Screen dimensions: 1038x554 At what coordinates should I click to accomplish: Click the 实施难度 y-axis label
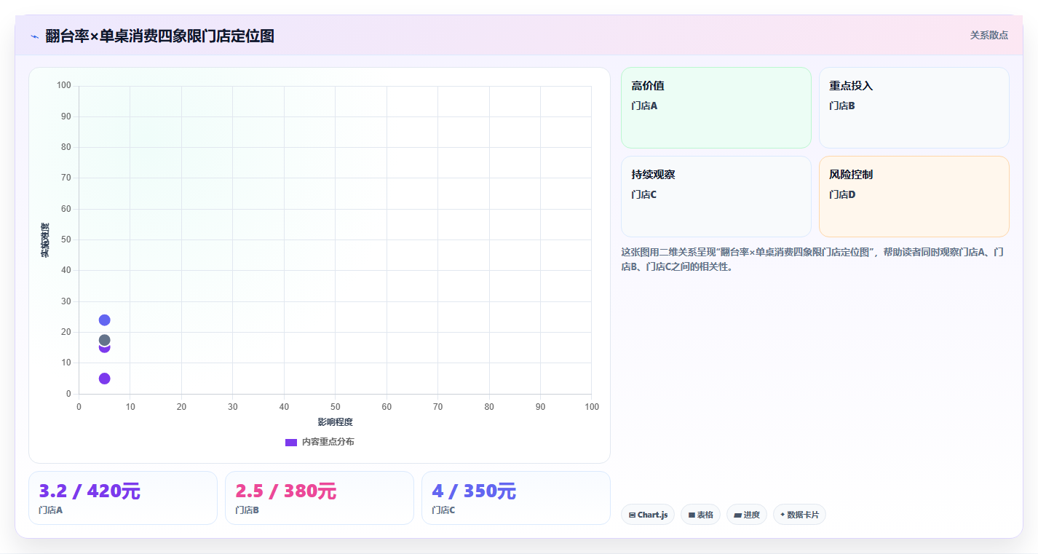point(45,240)
